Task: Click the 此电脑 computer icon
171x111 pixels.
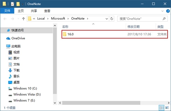Action: (8, 47)
